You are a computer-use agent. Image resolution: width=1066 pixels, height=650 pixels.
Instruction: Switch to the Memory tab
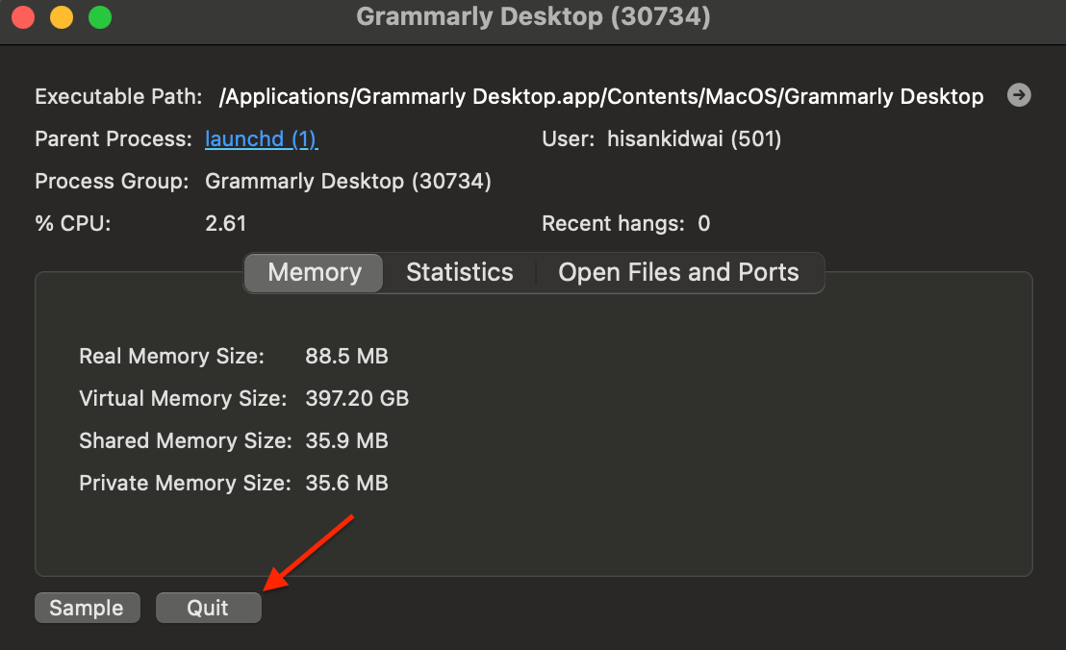[314, 272]
